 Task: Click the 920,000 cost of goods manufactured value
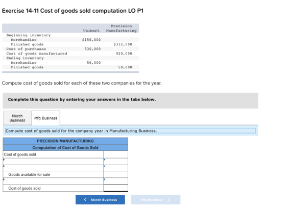tap(124, 54)
